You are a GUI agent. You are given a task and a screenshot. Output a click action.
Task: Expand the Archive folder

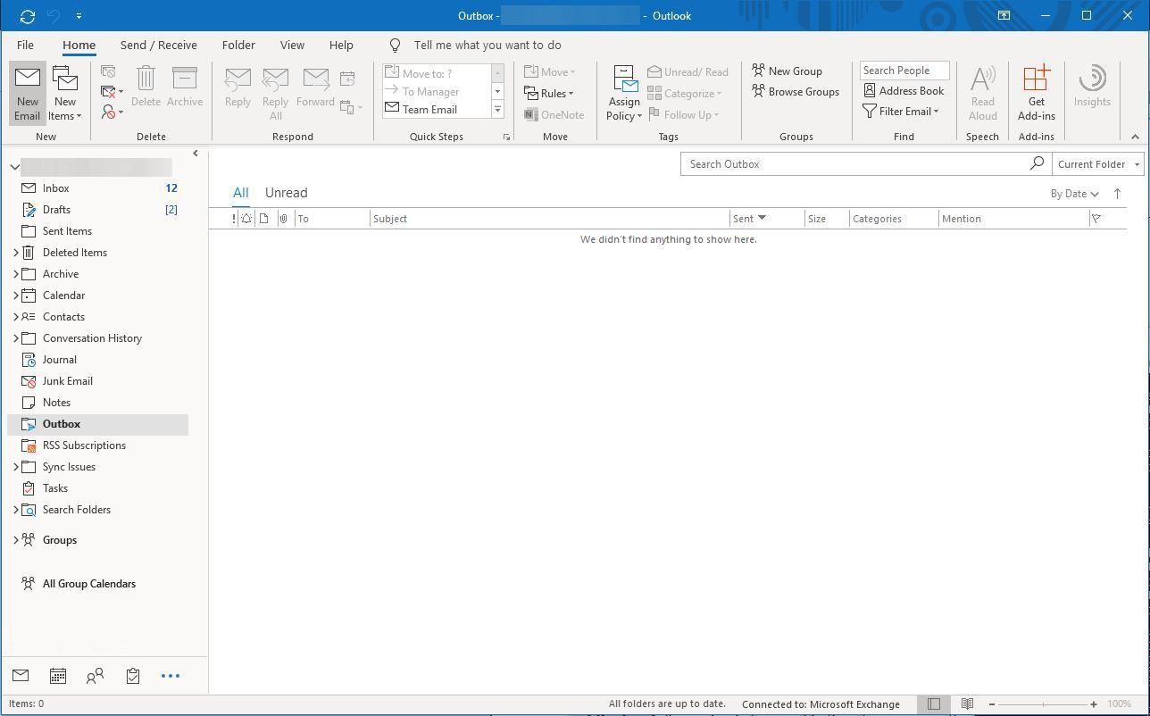15,274
